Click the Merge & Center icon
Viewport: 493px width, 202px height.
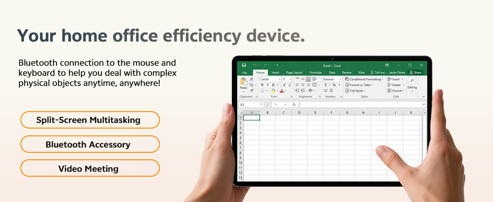click(315, 85)
